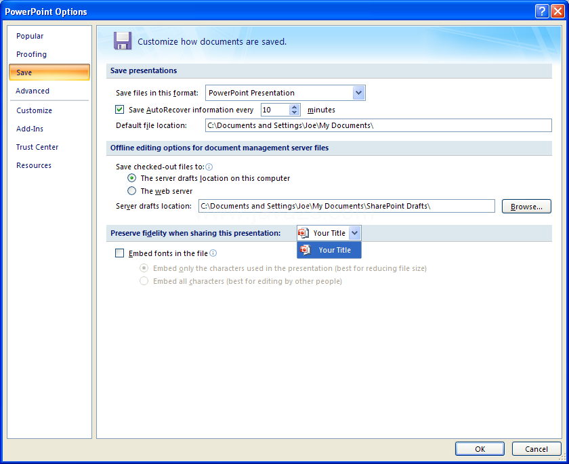Click the AutoRecover minutes number field

(275, 110)
